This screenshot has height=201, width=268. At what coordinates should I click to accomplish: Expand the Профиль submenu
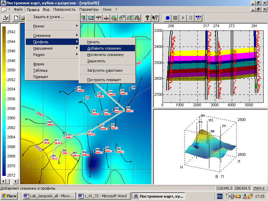pos(52,42)
